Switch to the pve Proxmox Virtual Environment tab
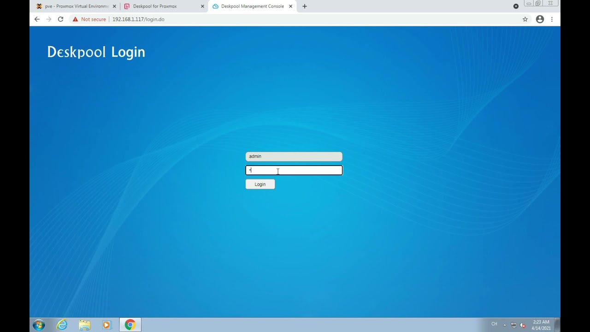 (x=76, y=6)
